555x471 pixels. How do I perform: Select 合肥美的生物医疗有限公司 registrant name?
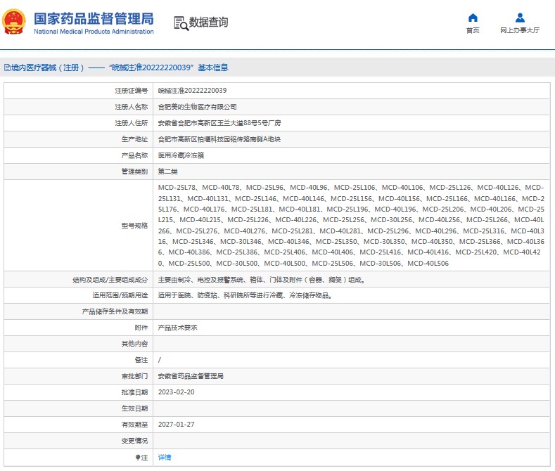click(197, 107)
